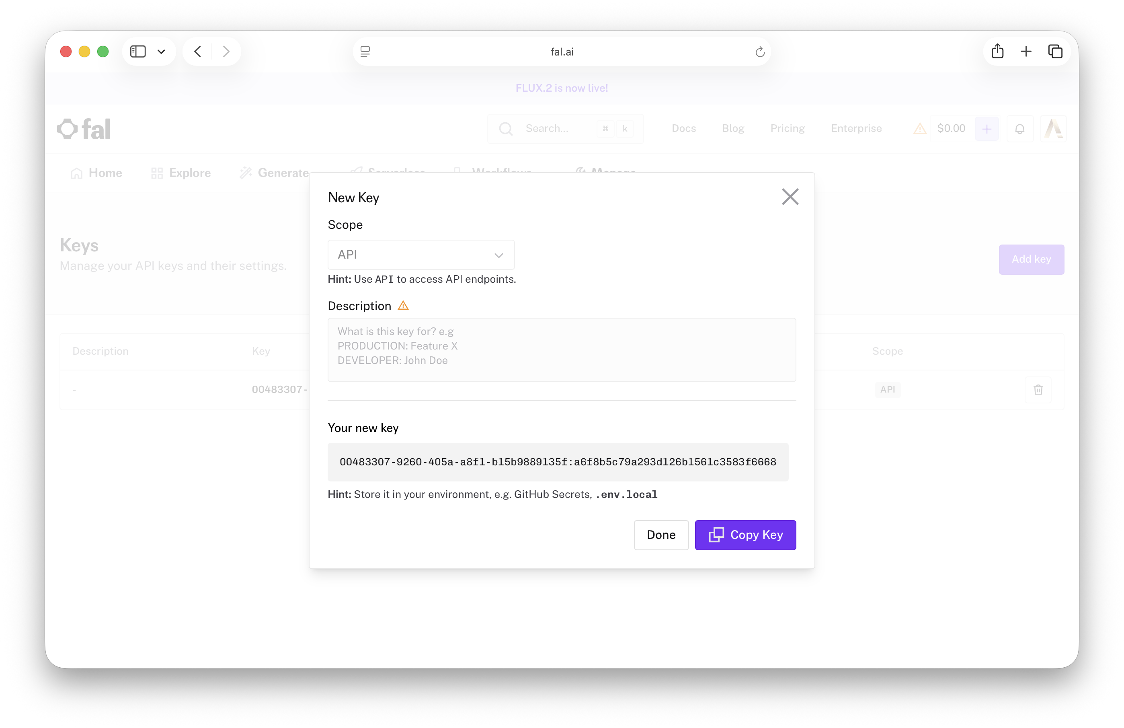The width and height of the screenshot is (1124, 728).
Task: Go to the Home tab
Action: [x=96, y=173]
